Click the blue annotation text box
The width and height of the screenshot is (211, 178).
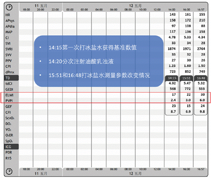(x=98, y=61)
